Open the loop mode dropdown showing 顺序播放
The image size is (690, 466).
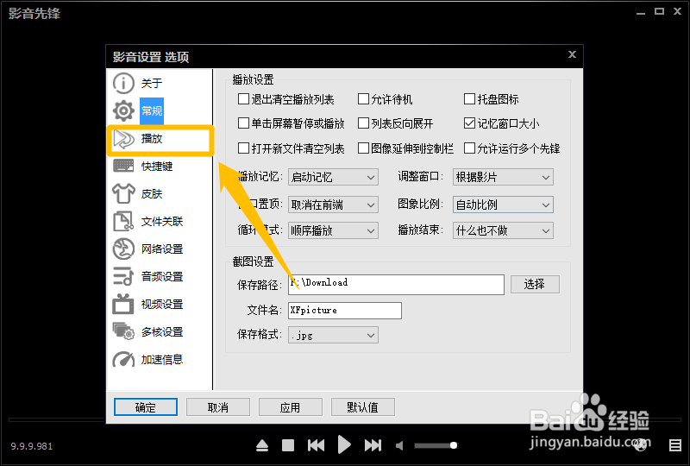(x=333, y=230)
